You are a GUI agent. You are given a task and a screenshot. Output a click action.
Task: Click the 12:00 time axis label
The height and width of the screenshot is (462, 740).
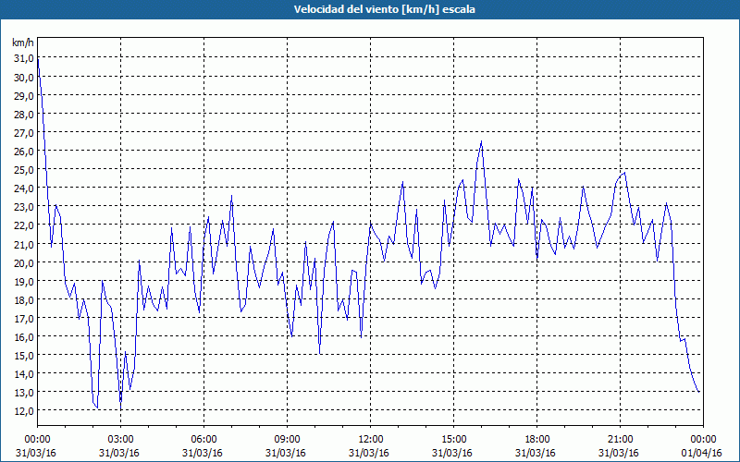coord(371,440)
